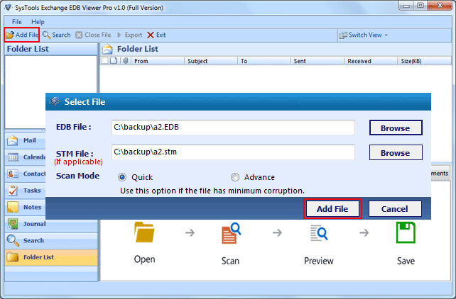Select the Contacts navigation item

click(26, 174)
